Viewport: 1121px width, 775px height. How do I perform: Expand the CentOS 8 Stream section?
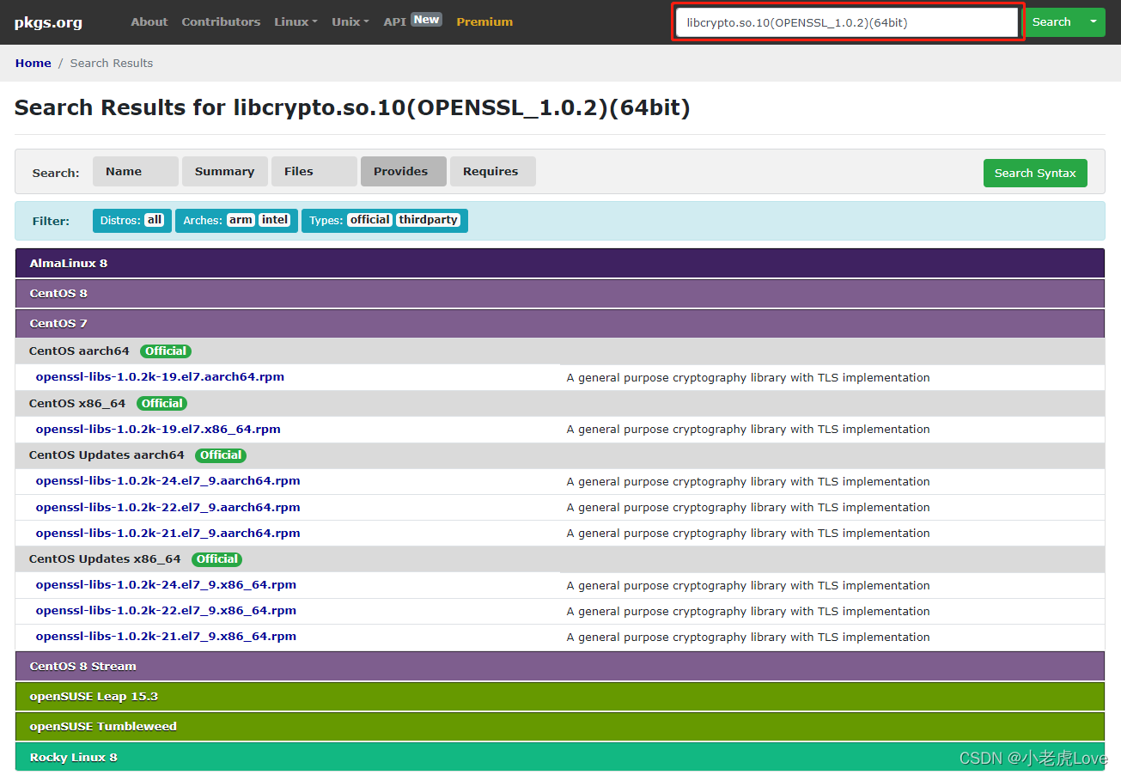tap(560, 666)
